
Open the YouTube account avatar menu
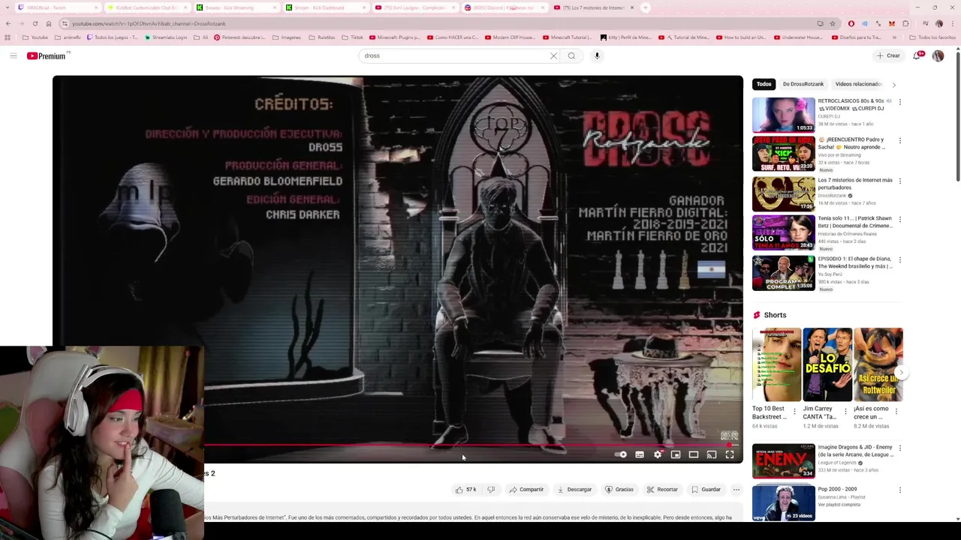pos(938,55)
